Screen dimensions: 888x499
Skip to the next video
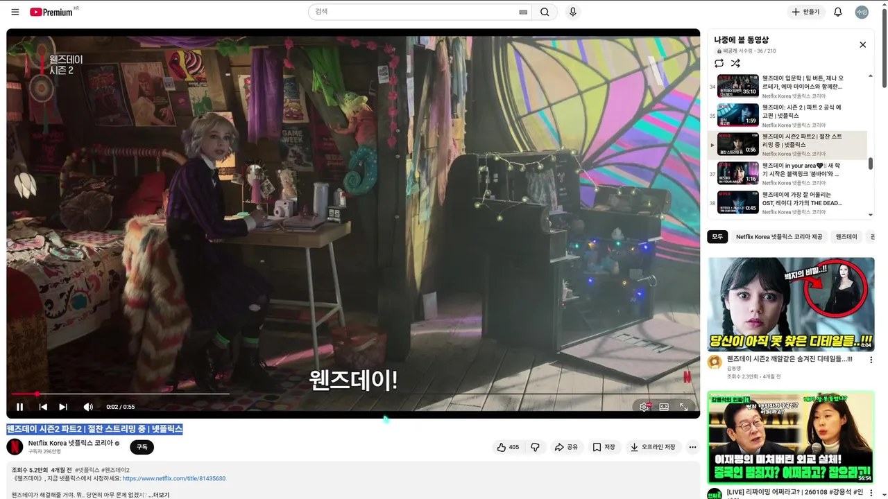(63, 407)
